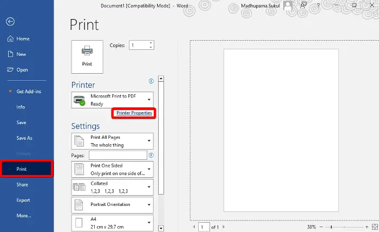Open the Printer Properties link

coord(134,113)
